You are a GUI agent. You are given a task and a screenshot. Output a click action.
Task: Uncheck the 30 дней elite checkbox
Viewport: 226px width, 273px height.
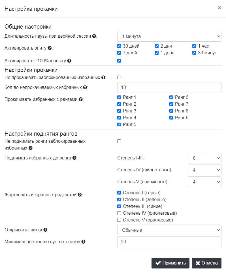[x=119, y=46]
